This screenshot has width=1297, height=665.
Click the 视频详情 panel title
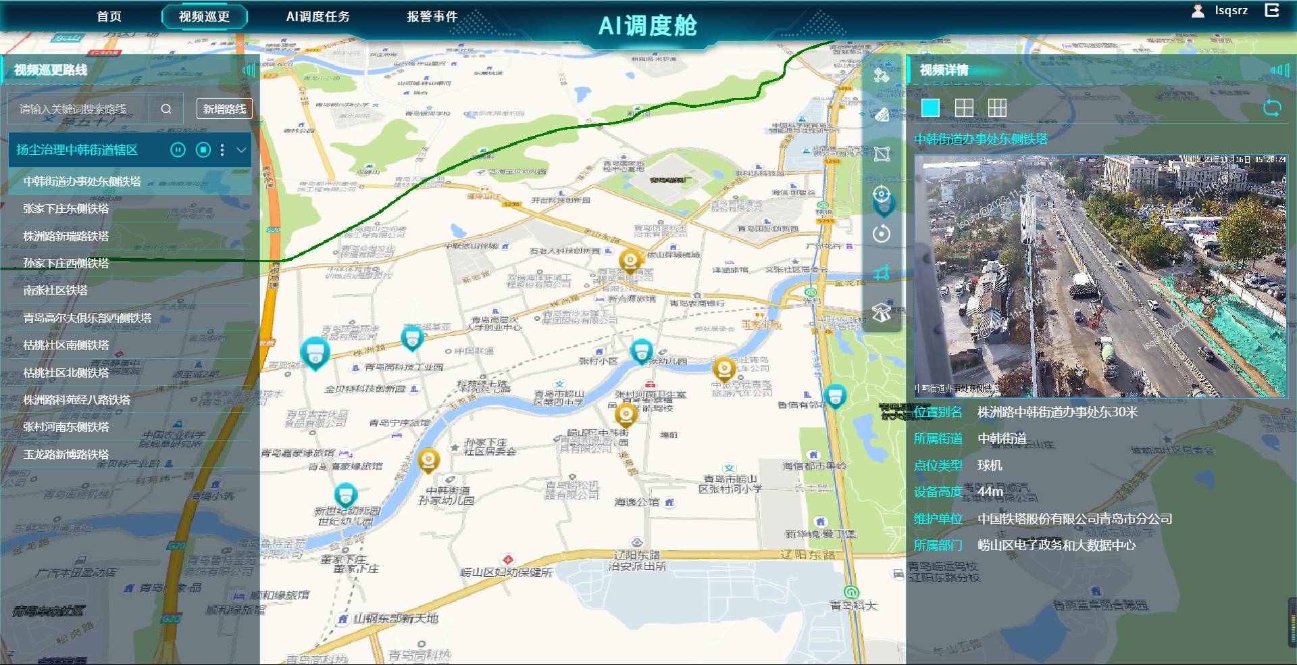tap(944, 70)
